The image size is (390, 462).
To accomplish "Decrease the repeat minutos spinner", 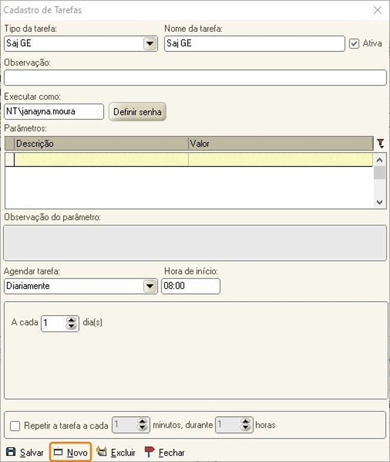I will click(142, 428).
